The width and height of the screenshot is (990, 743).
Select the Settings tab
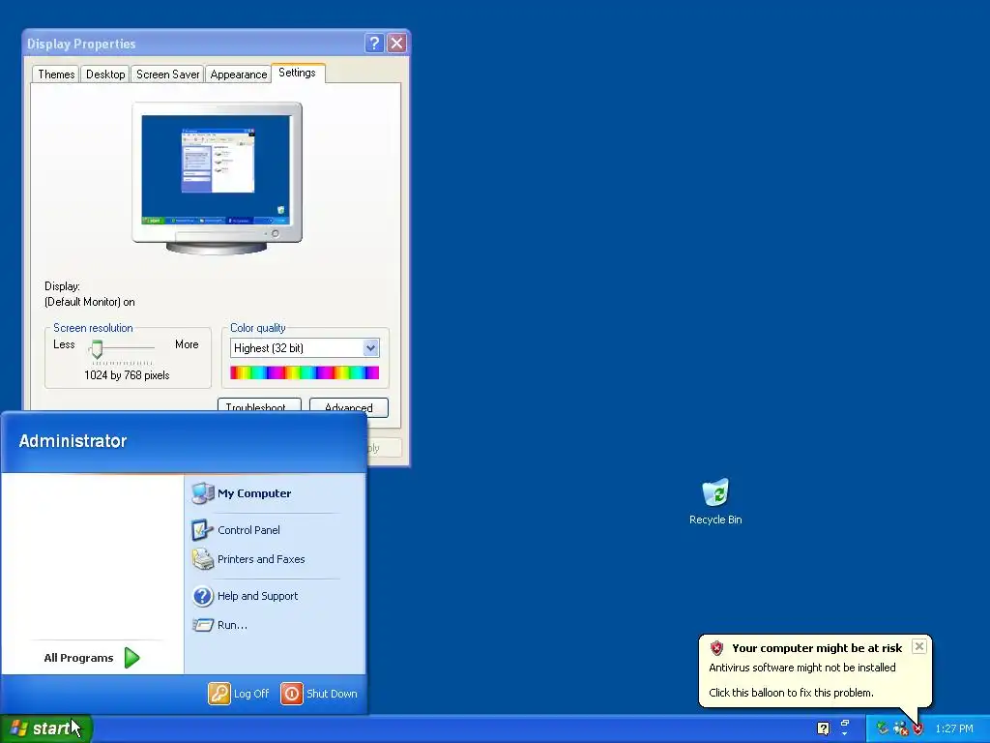pyautogui.click(x=298, y=73)
